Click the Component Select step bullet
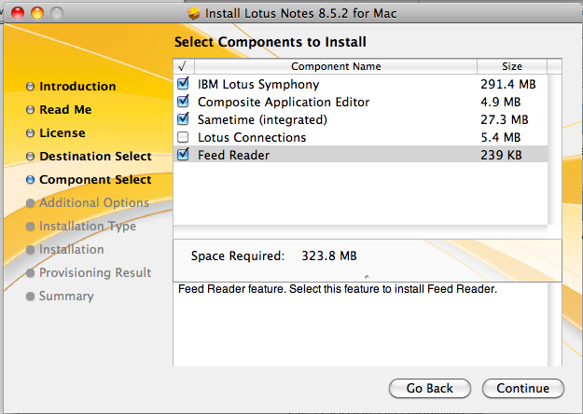Image resolution: width=583 pixels, height=414 pixels. 30,180
